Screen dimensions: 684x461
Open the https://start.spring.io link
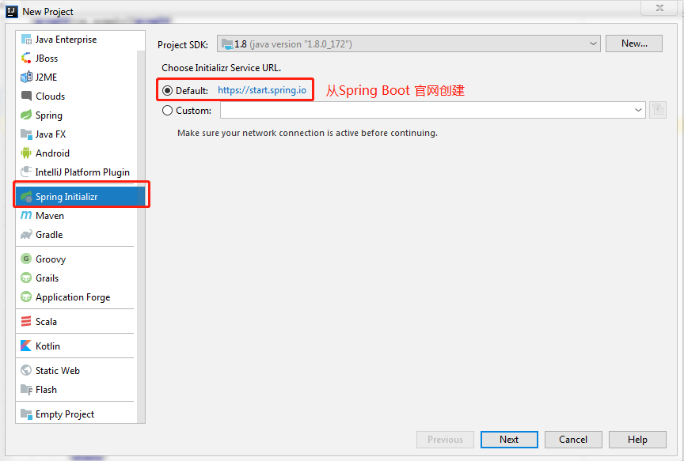262,90
